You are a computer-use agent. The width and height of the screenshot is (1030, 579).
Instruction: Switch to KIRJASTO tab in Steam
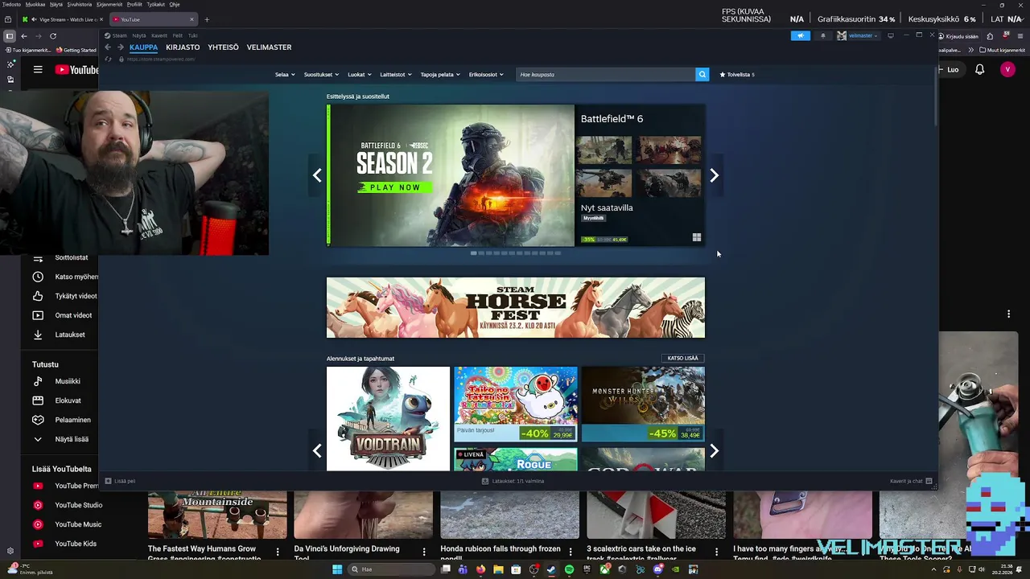pos(183,47)
